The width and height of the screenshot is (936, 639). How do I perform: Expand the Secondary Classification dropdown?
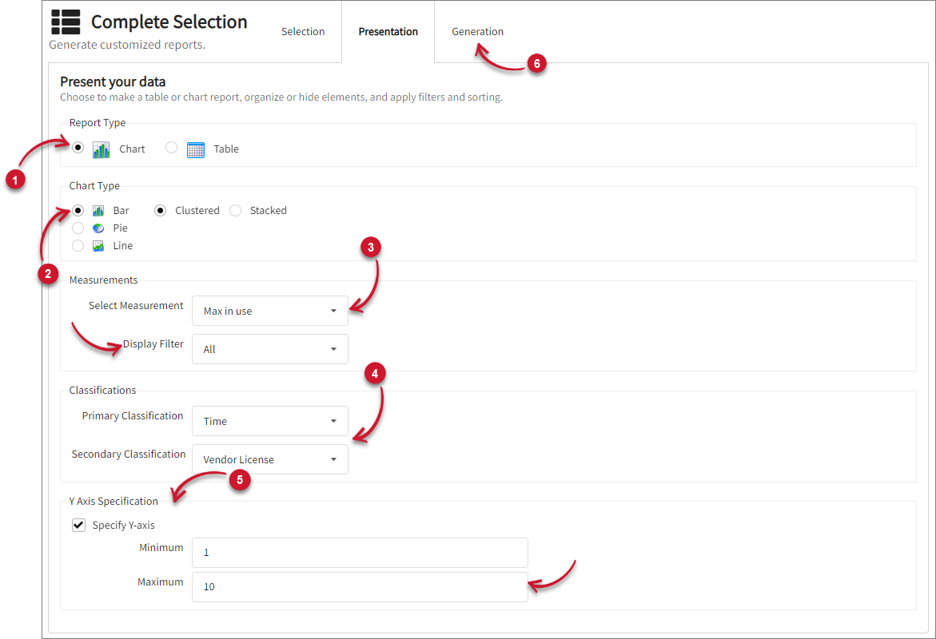(x=270, y=459)
